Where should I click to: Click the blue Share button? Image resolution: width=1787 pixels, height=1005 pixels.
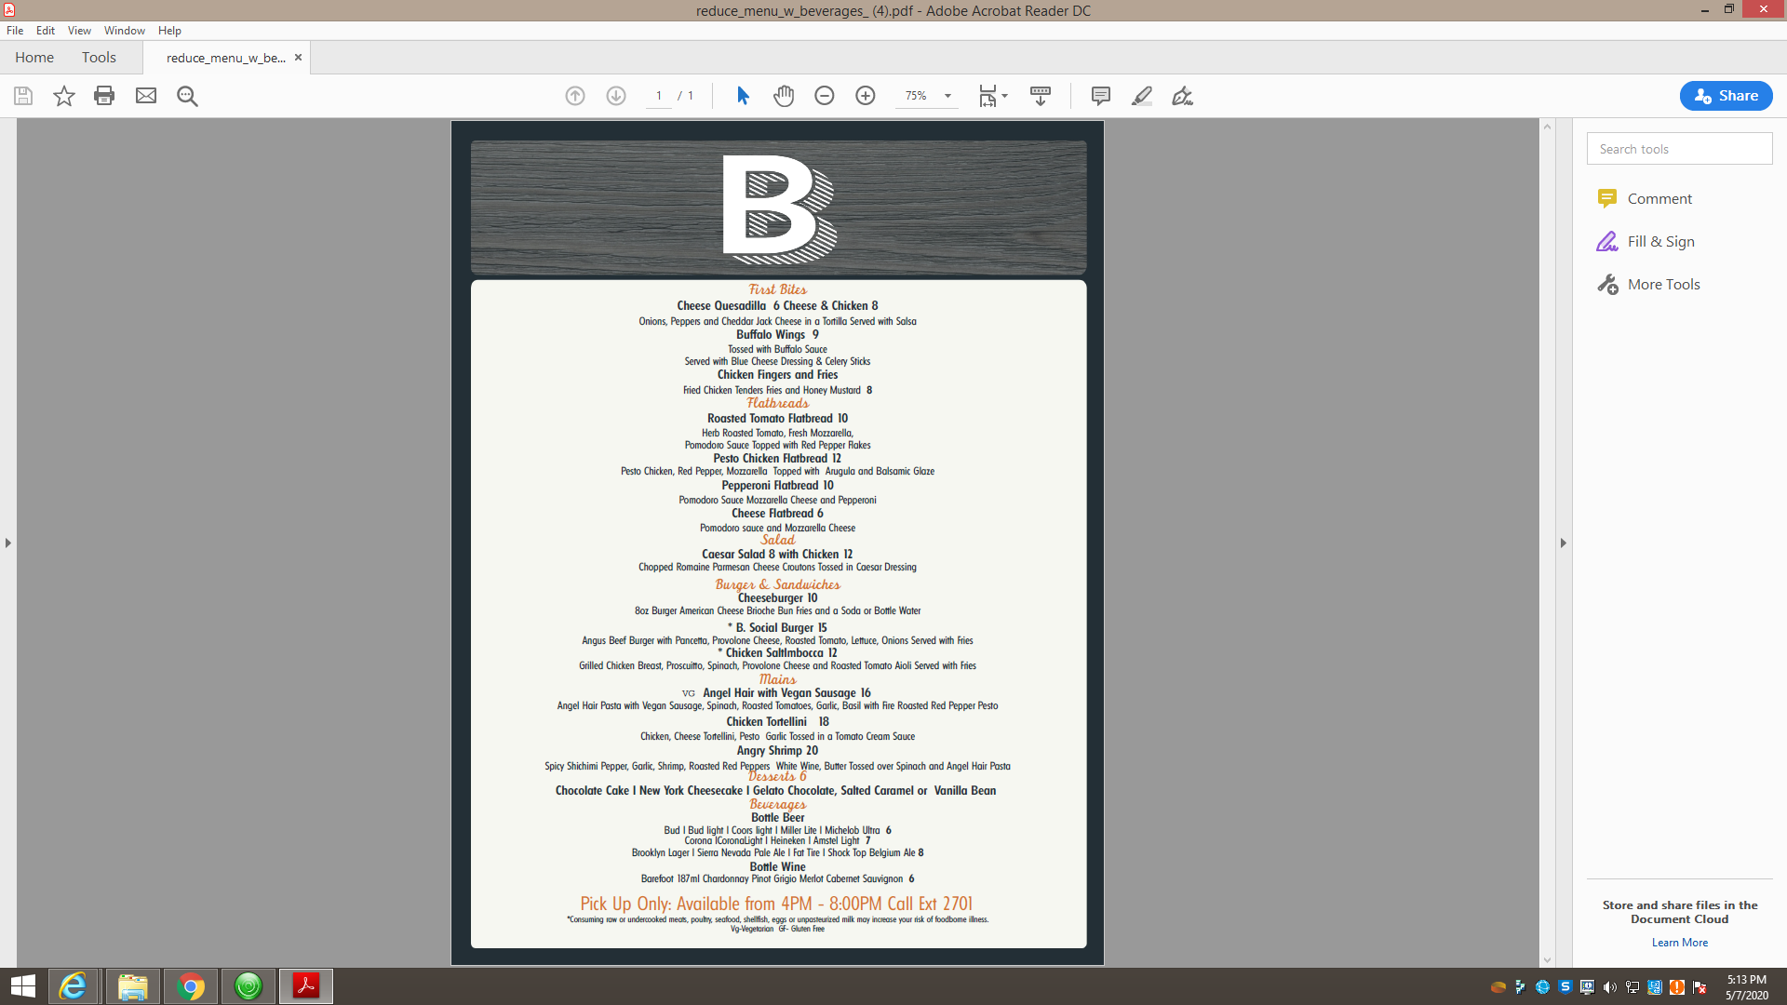pyautogui.click(x=1725, y=96)
